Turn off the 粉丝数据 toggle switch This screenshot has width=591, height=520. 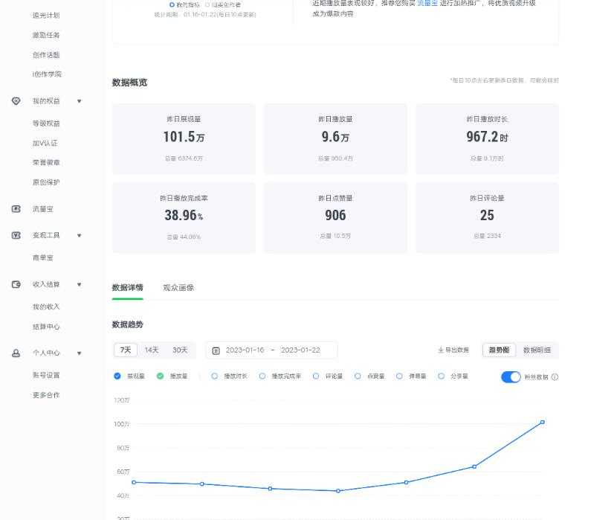click(x=511, y=377)
